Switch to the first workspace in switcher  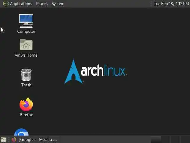(156, 139)
